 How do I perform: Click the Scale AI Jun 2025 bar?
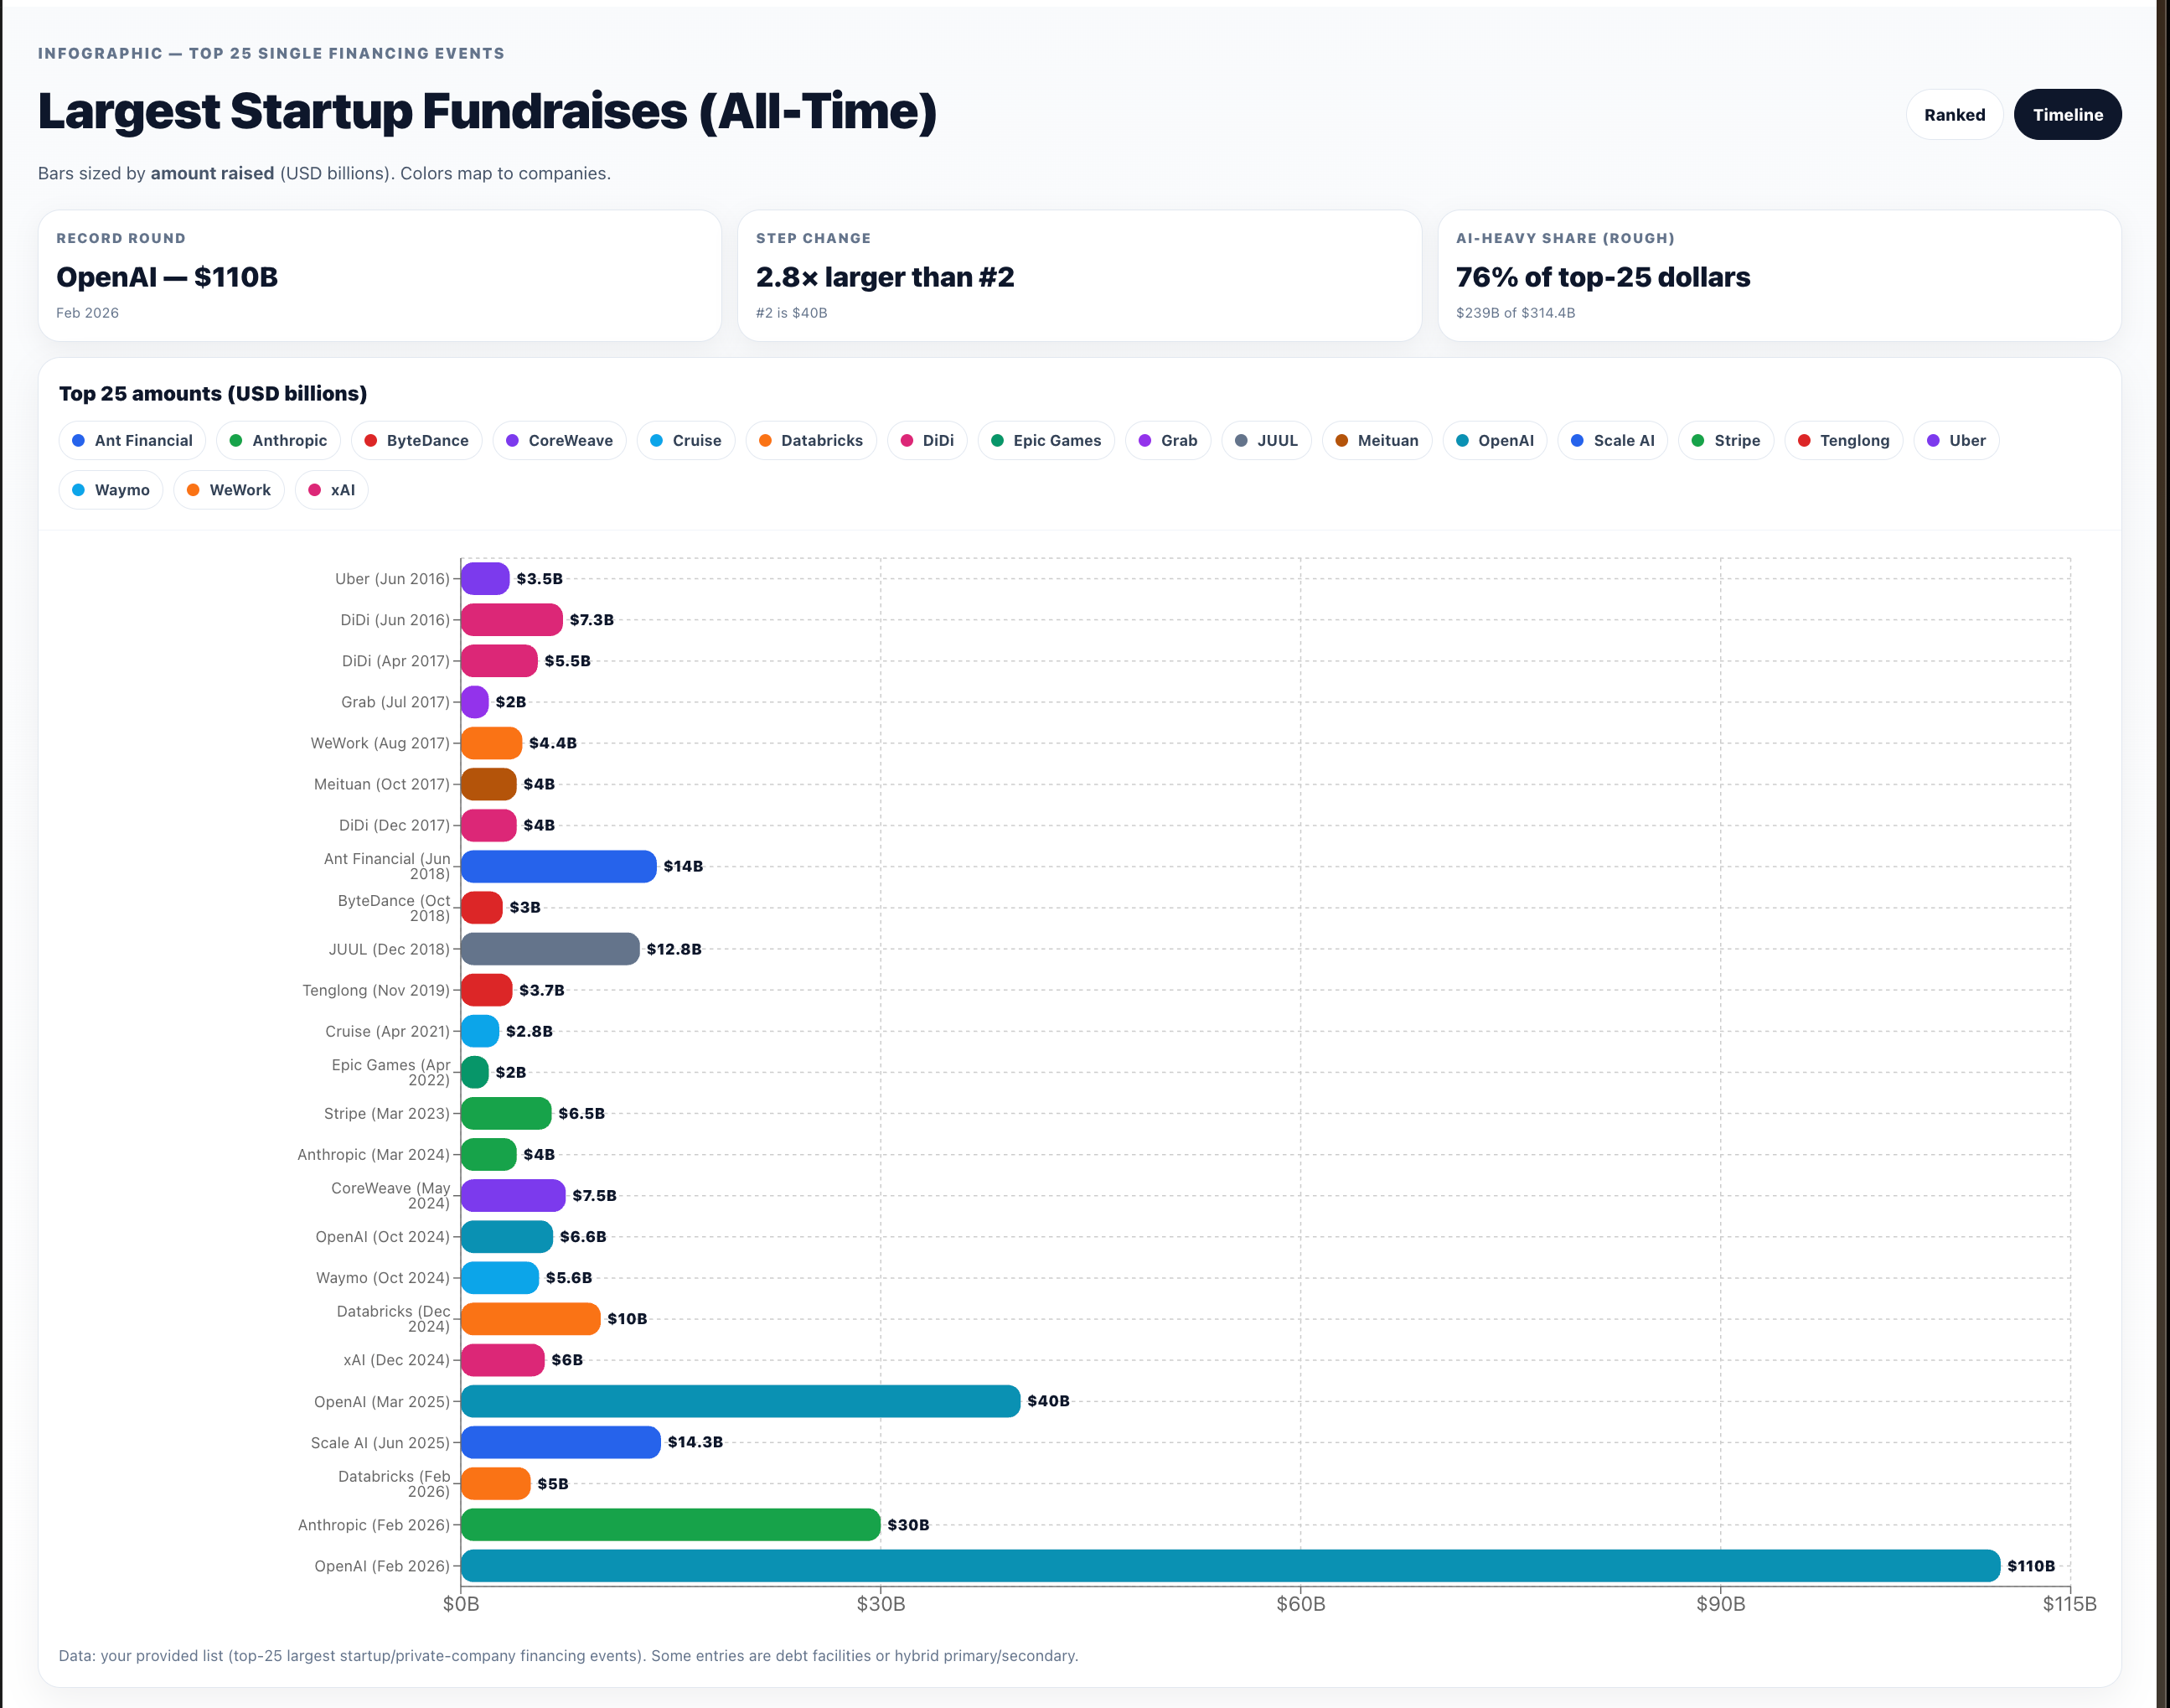click(x=560, y=1442)
